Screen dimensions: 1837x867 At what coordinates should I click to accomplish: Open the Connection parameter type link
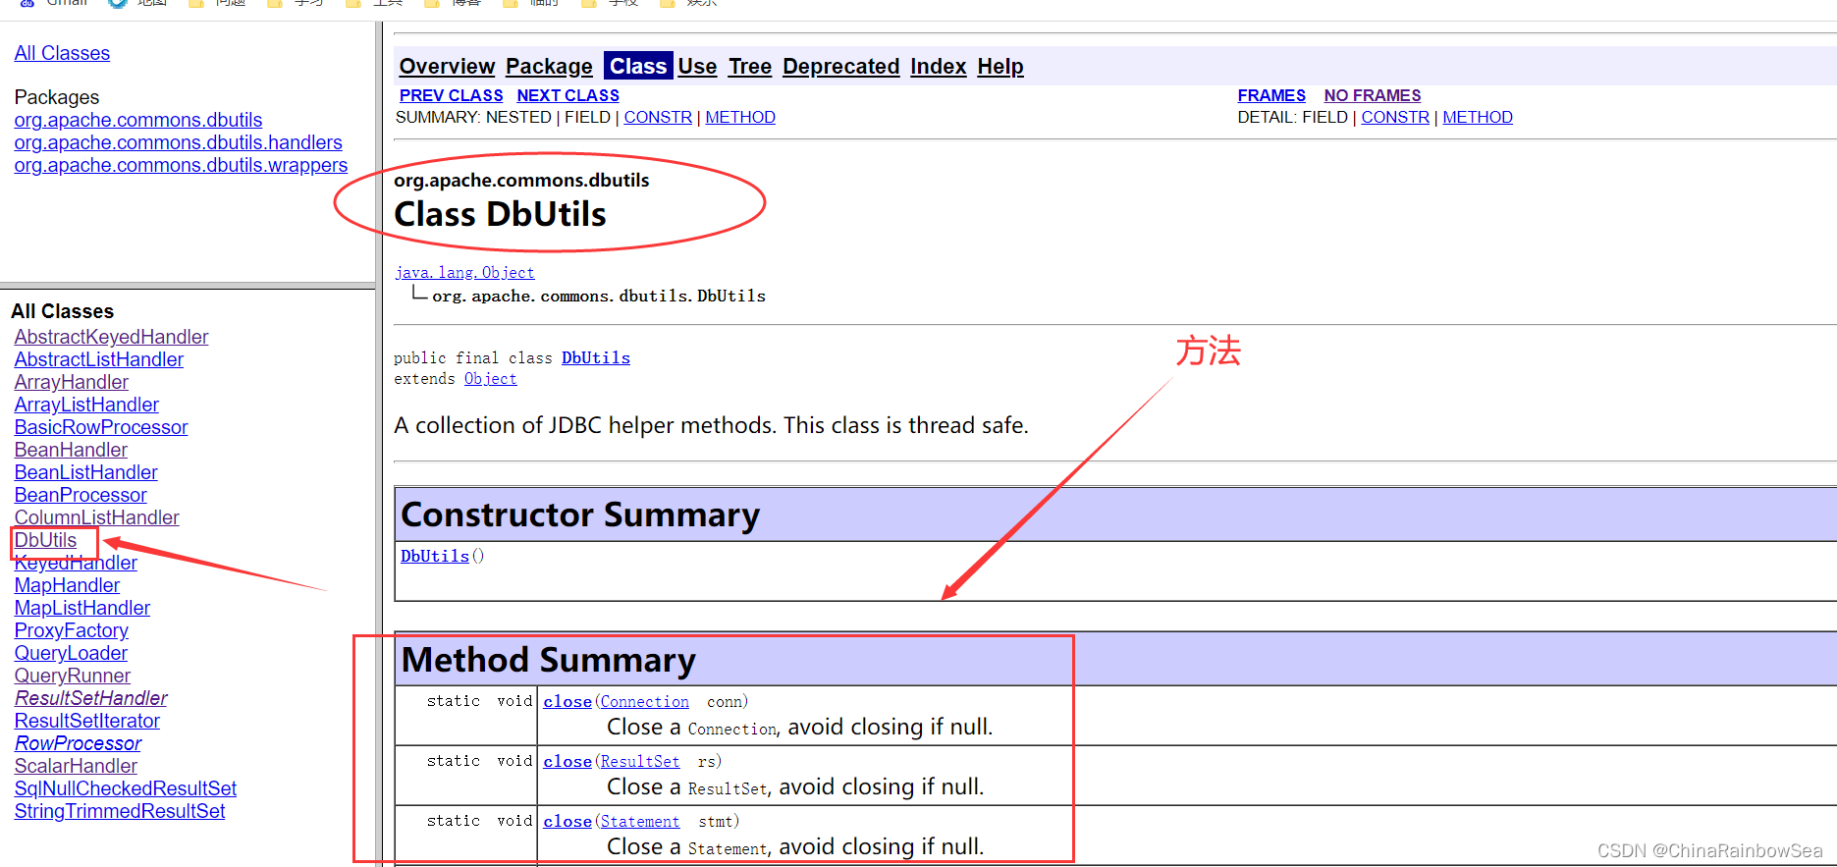[x=644, y=701]
